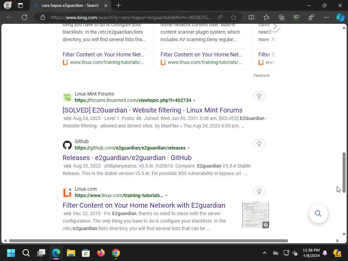Viewport: 348px width, 261px height.
Task: Show insights lightbulb for Linux Mint result
Action: [259, 96]
